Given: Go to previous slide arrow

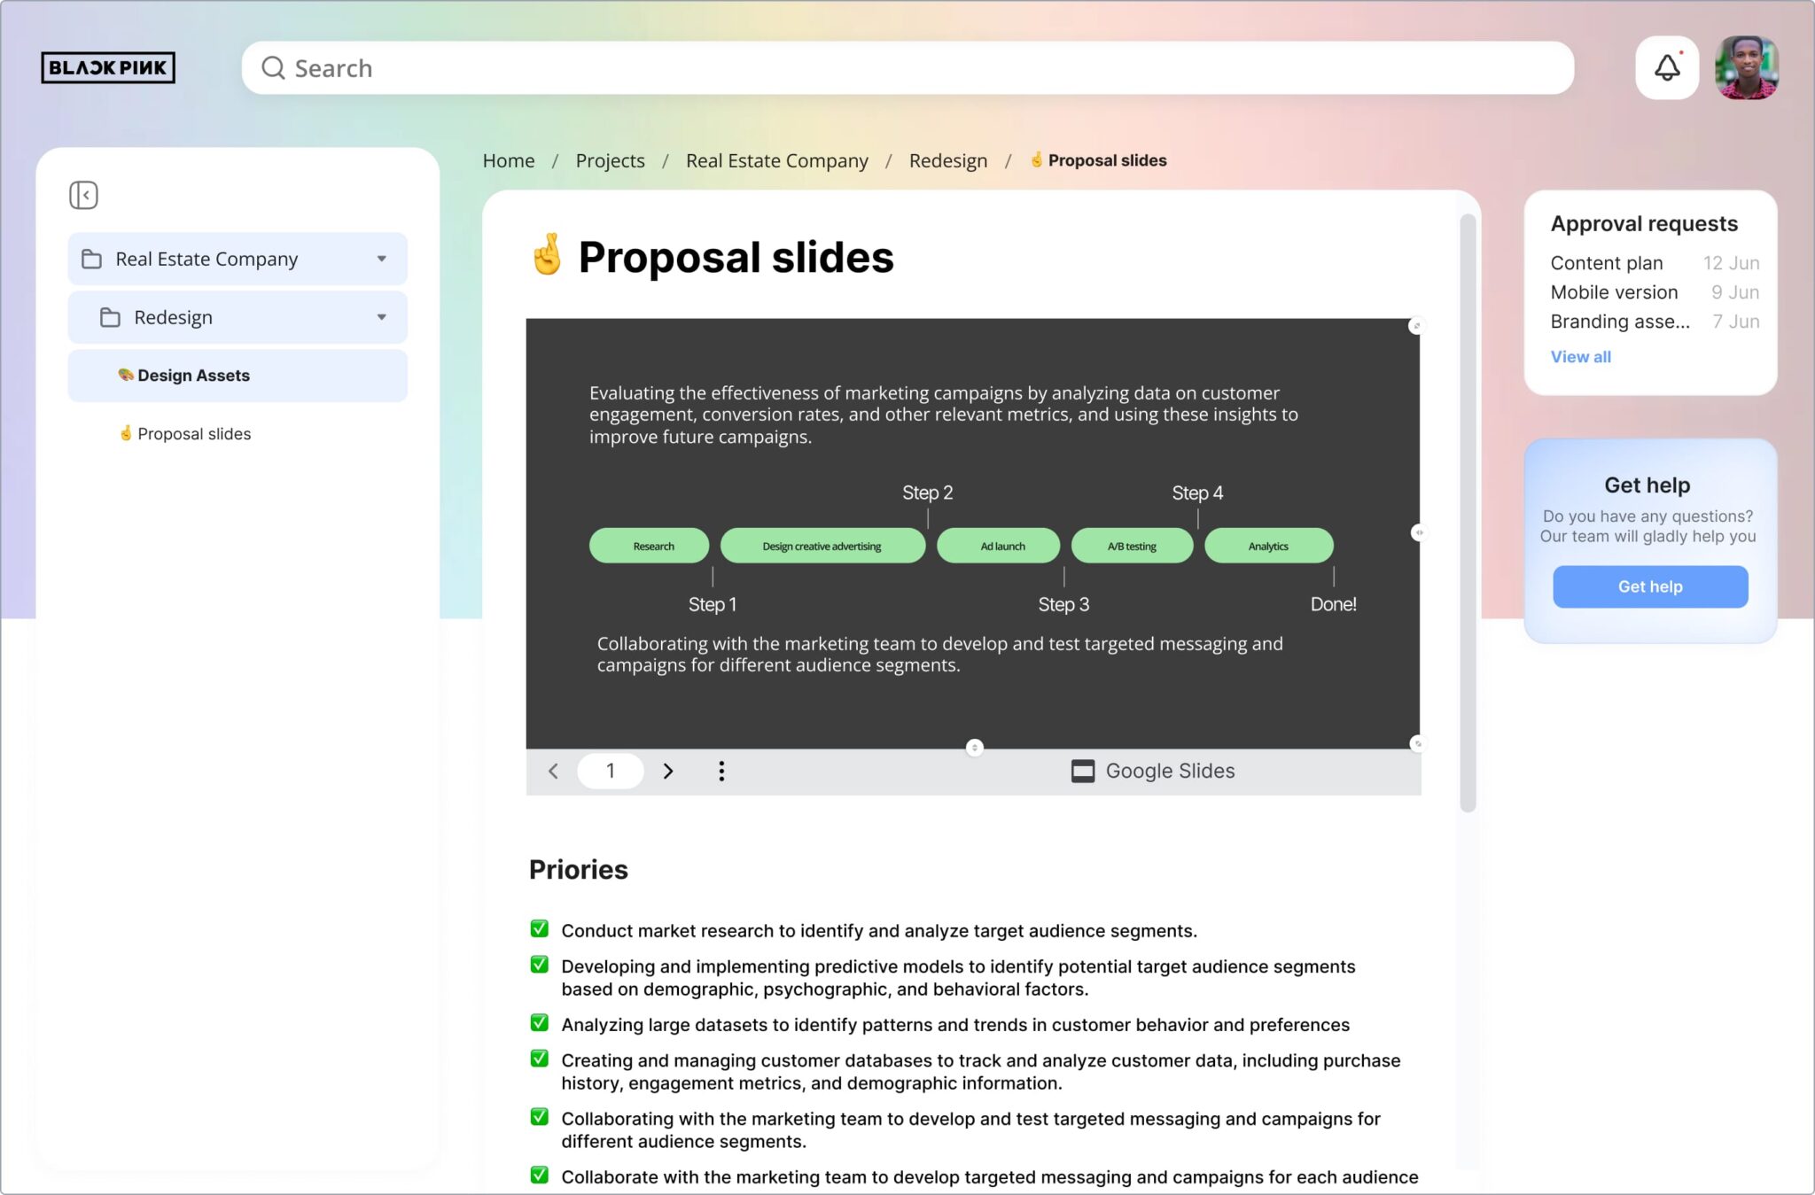Looking at the screenshot, I should click(553, 771).
